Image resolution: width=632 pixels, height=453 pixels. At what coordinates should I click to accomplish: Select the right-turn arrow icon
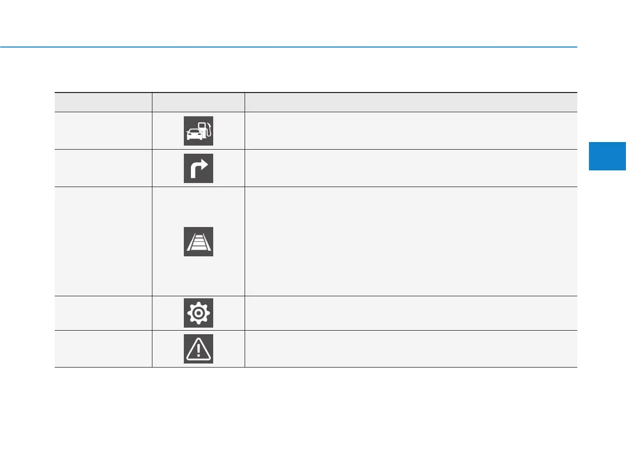click(x=198, y=168)
